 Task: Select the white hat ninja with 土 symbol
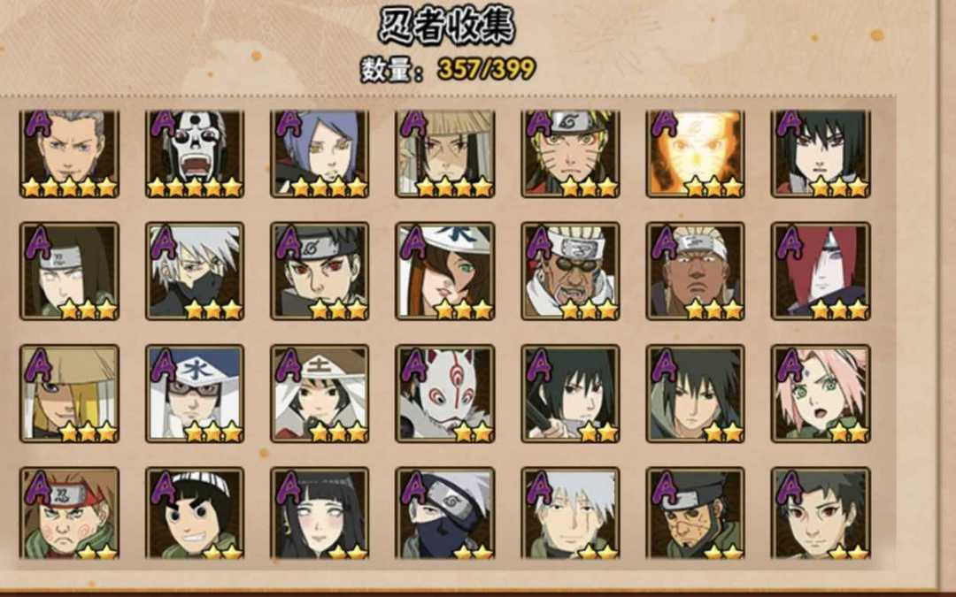[320, 394]
